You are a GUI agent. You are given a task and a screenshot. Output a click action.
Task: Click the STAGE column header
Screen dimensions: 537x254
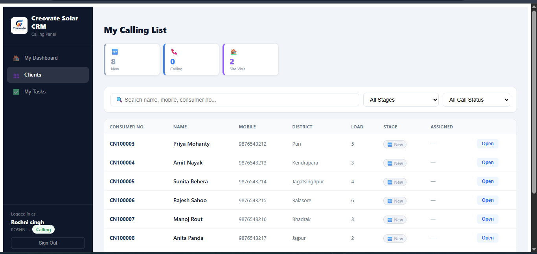390,127
